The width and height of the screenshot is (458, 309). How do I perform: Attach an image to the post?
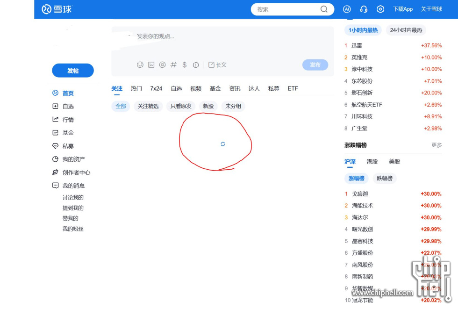point(151,65)
